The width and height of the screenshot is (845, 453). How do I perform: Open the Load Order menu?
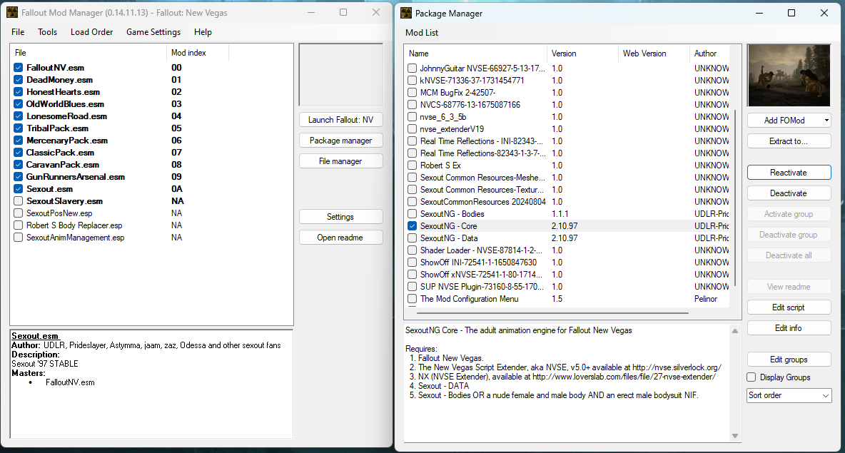[91, 32]
